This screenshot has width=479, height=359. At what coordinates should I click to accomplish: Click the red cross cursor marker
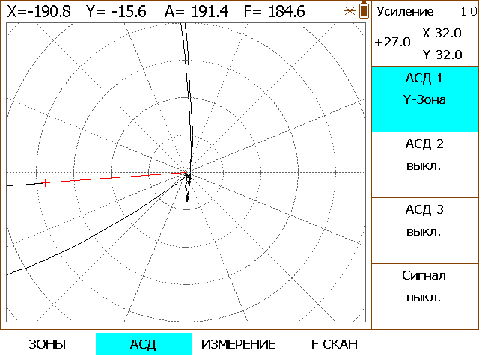pos(45,182)
